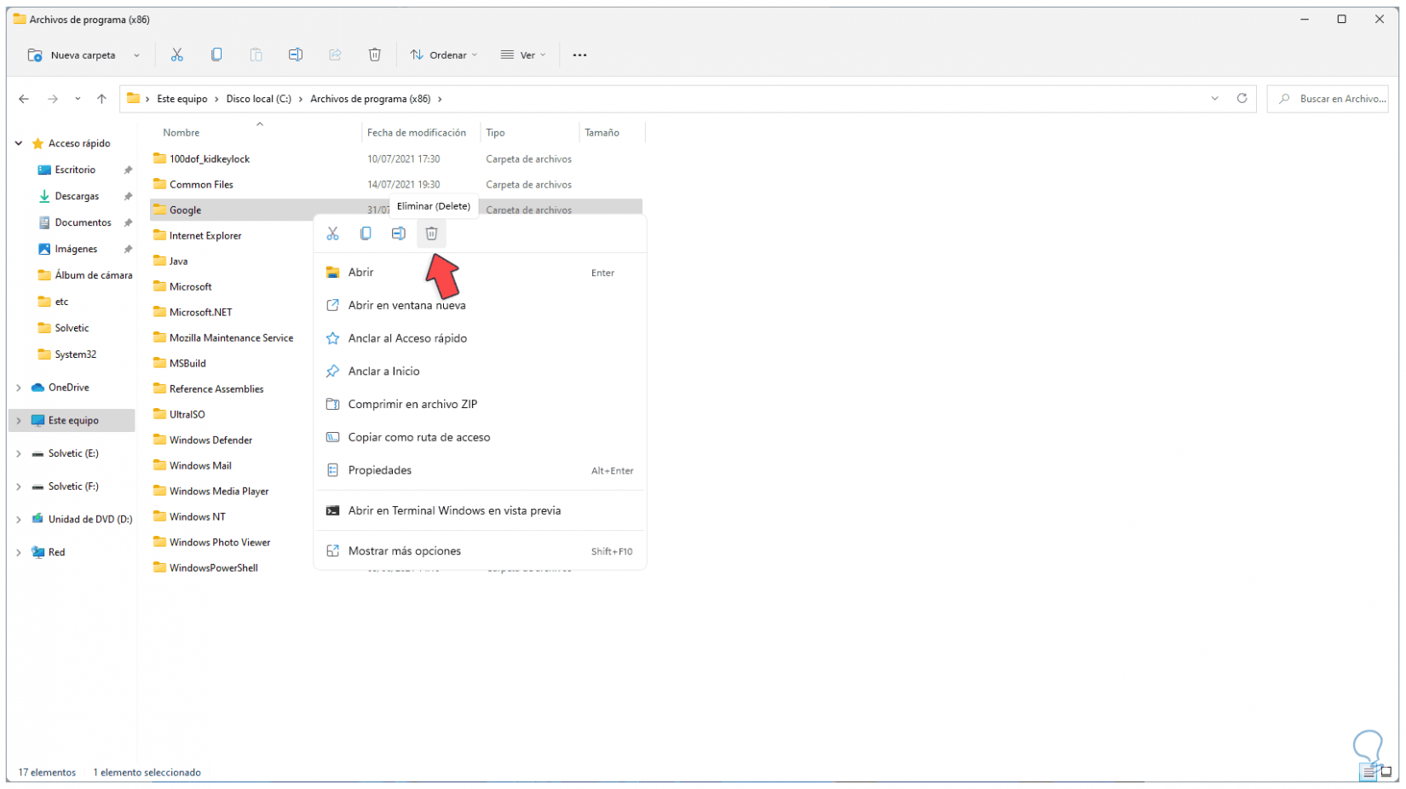
Task: Expand the Red network node
Action: coord(19,552)
